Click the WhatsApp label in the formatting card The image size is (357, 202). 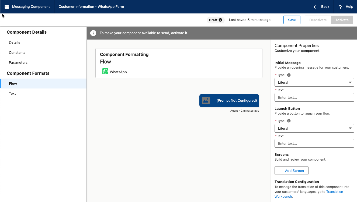click(x=118, y=72)
